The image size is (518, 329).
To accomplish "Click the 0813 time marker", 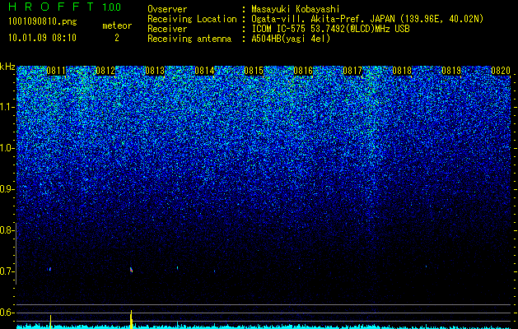I will pos(155,71).
